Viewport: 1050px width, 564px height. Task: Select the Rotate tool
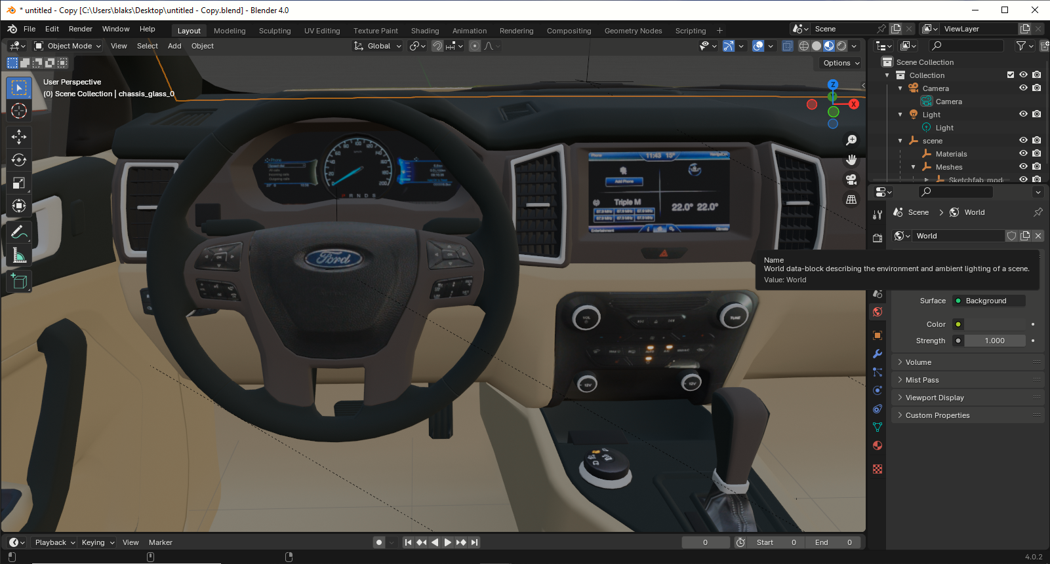point(19,160)
